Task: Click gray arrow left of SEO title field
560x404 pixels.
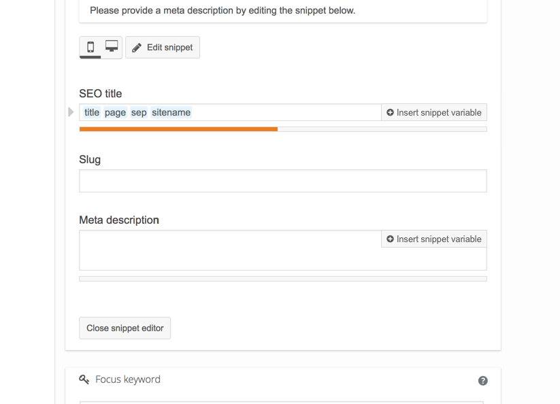Action: coord(71,112)
